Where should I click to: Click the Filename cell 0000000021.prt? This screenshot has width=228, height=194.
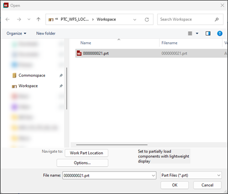coord(174,53)
